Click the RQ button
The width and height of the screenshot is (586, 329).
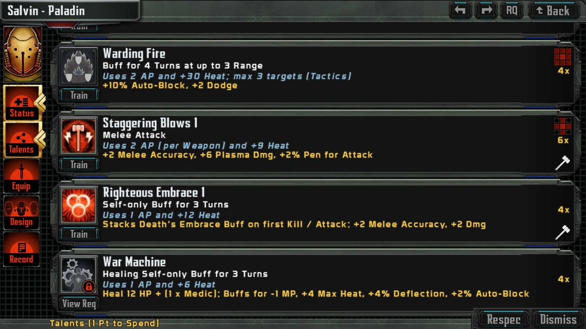coord(512,10)
